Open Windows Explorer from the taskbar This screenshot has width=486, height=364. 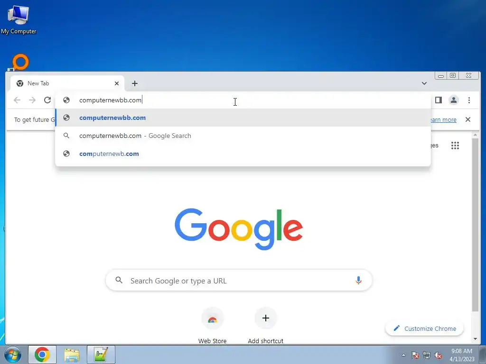(x=72, y=355)
